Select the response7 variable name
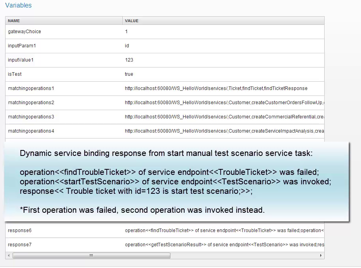 pos(19,245)
